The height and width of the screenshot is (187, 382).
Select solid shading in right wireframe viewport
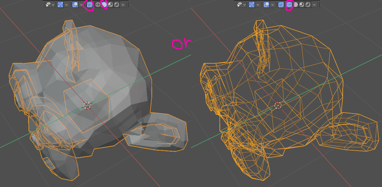pyautogui.click(x=296, y=5)
